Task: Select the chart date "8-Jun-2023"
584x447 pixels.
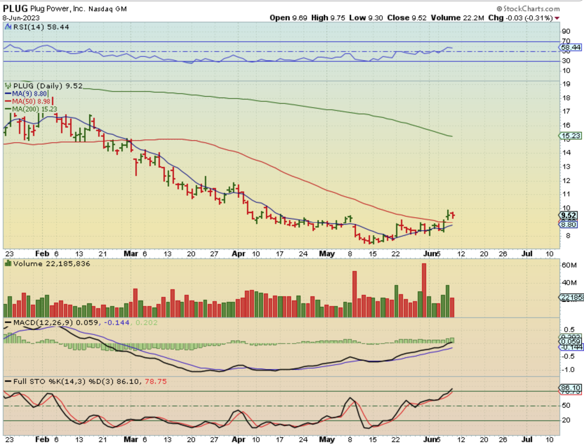Action: 21,18
